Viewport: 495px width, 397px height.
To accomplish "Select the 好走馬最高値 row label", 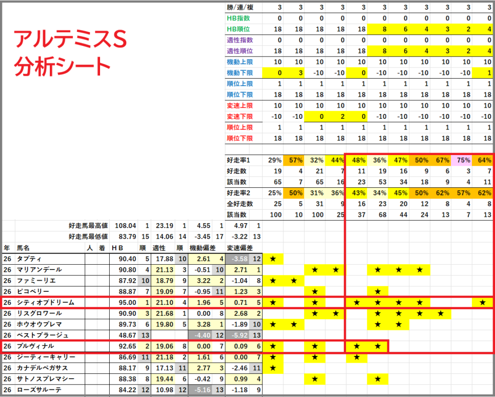I will click(x=88, y=226).
